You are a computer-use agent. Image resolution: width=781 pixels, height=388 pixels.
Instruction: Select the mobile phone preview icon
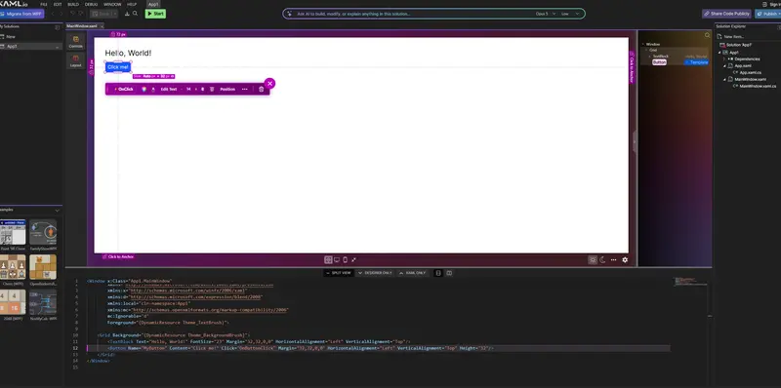click(x=346, y=259)
